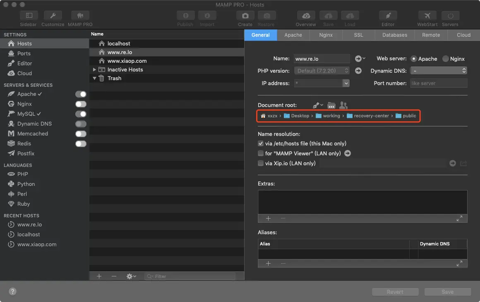480x302 pixels.
Task: Expand Inactive Hosts group
Action: 94,70
